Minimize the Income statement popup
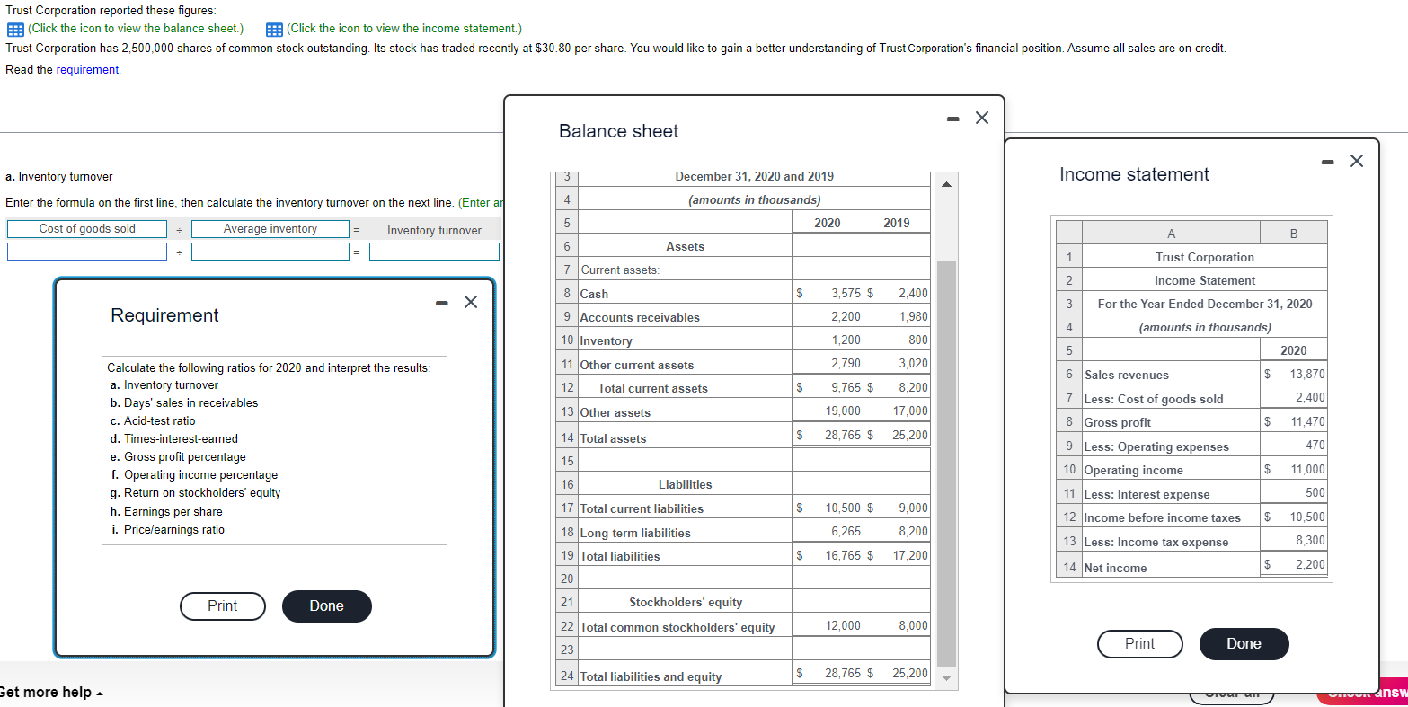Image resolution: width=1408 pixels, height=707 pixels. pyautogui.click(x=1328, y=162)
